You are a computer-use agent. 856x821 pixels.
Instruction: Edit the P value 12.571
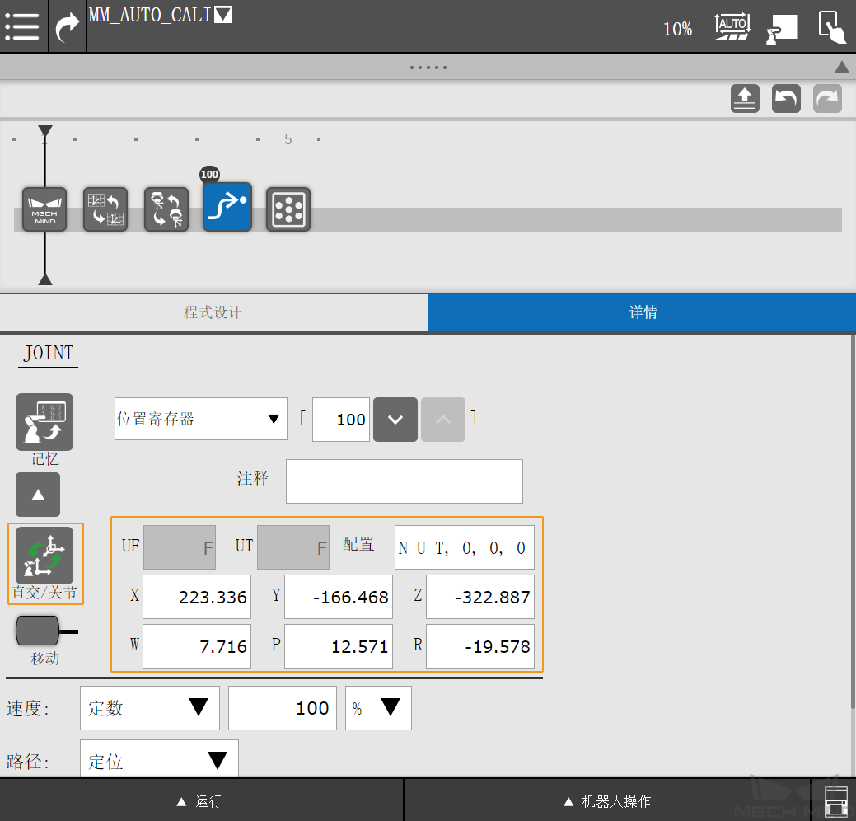click(x=339, y=646)
